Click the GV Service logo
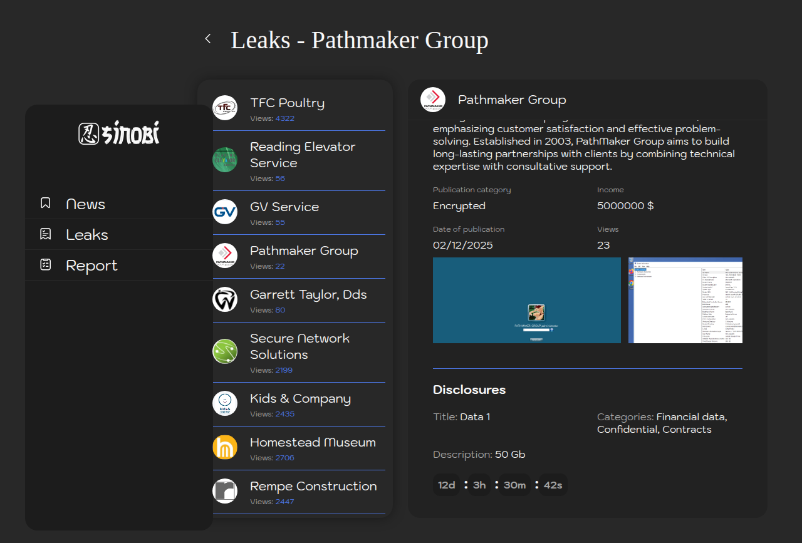802x543 pixels. click(225, 212)
